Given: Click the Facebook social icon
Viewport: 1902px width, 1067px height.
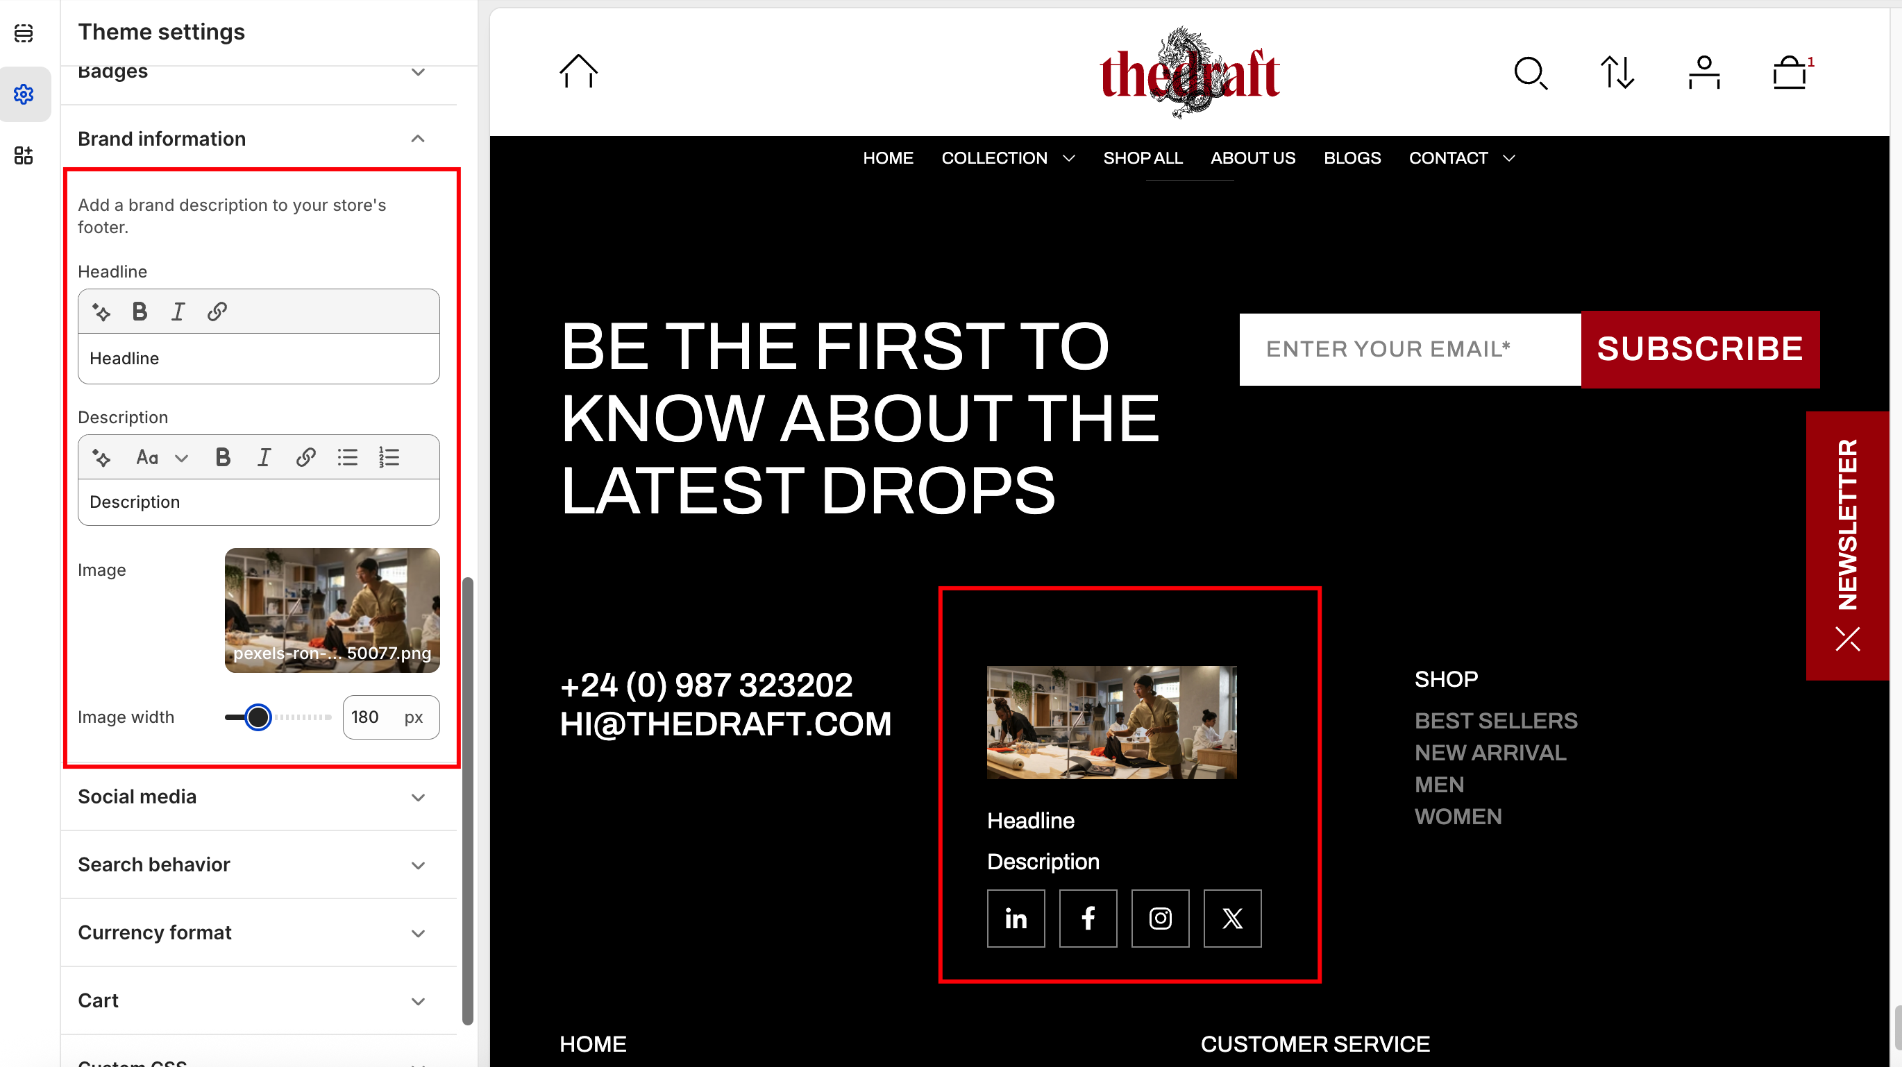Looking at the screenshot, I should [1088, 919].
